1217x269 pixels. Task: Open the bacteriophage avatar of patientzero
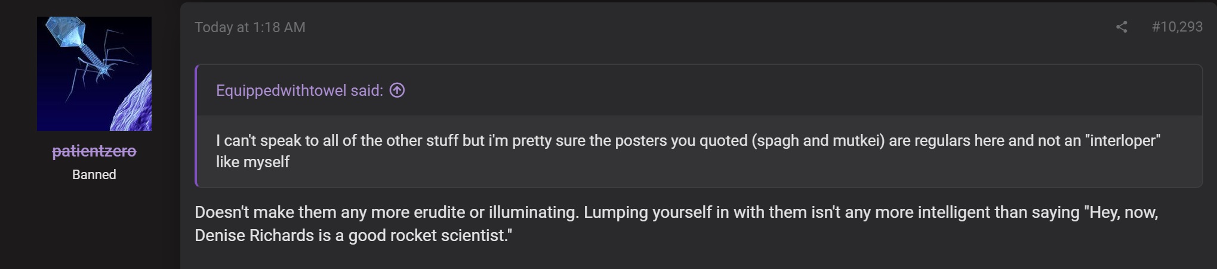(94, 74)
